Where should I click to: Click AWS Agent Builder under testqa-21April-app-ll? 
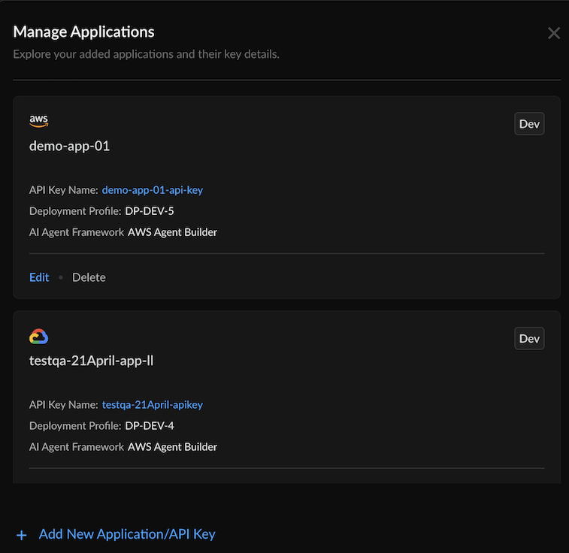point(172,447)
